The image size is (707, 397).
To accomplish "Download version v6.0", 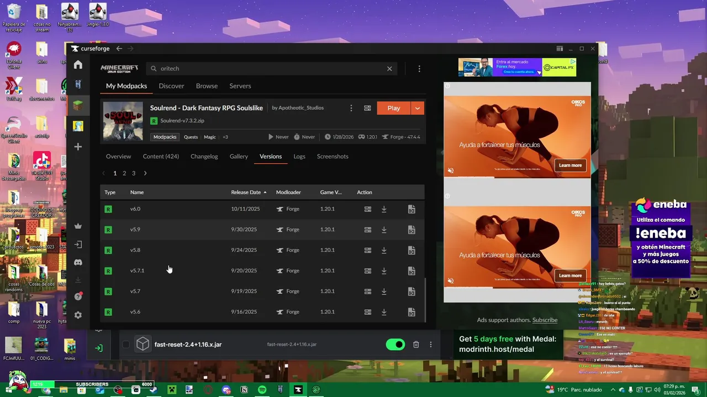I will 384,209.
